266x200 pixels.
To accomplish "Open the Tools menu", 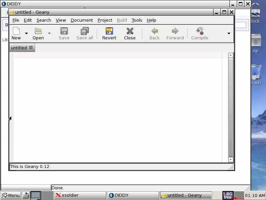I will pyautogui.click(x=137, y=20).
